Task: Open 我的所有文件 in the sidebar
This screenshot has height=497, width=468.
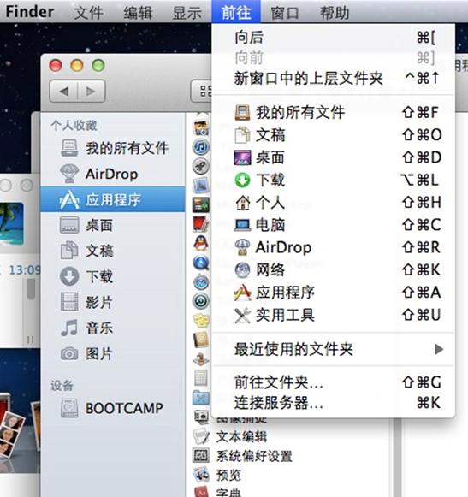Action: (x=113, y=148)
